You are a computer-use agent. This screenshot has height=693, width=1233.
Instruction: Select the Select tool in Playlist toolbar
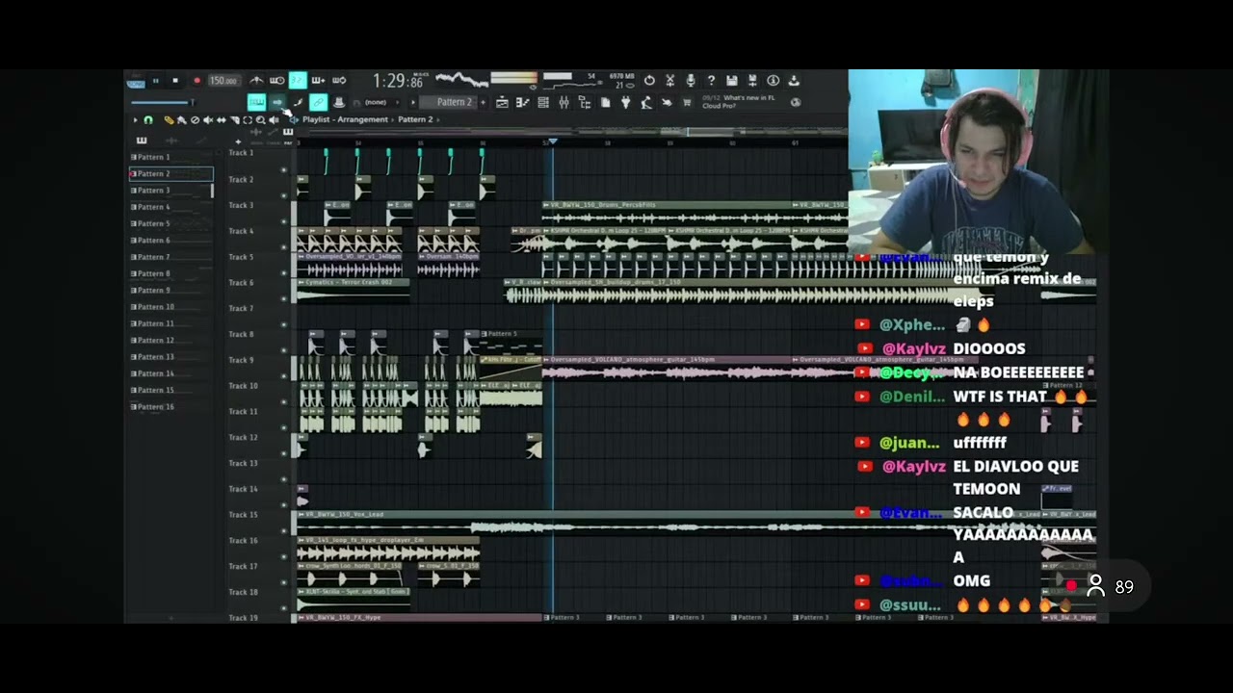tap(248, 120)
